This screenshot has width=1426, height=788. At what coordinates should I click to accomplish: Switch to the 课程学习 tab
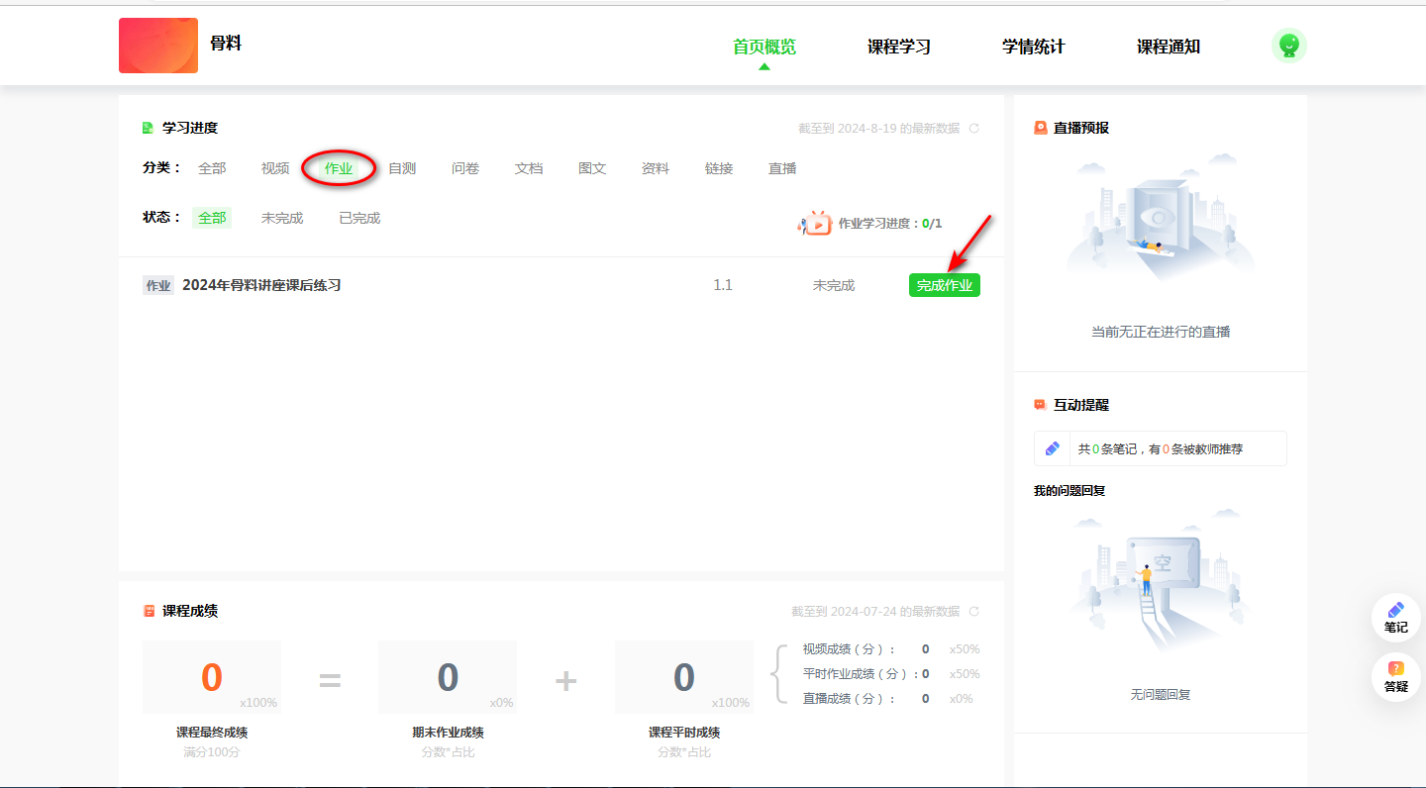pyautogui.click(x=898, y=47)
